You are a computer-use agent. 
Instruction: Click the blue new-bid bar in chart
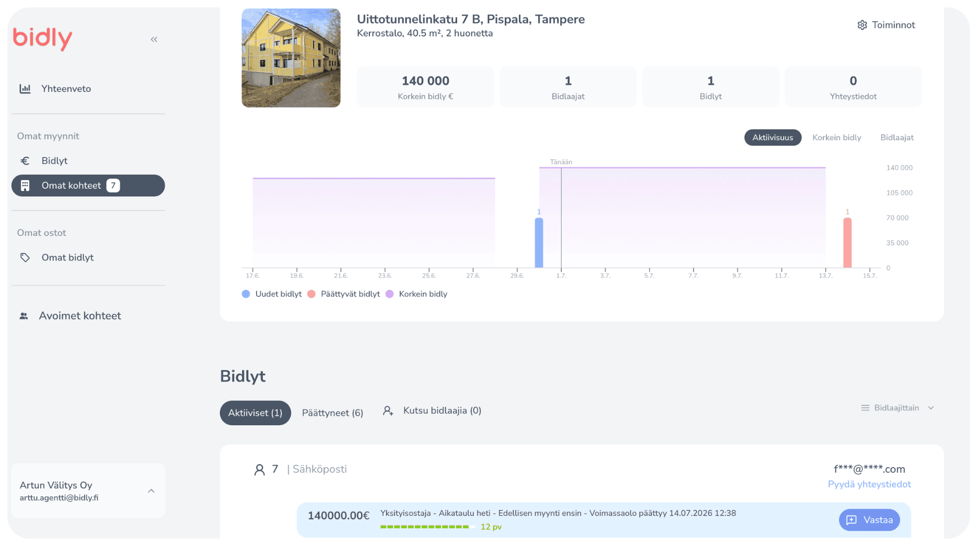pos(539,243)
